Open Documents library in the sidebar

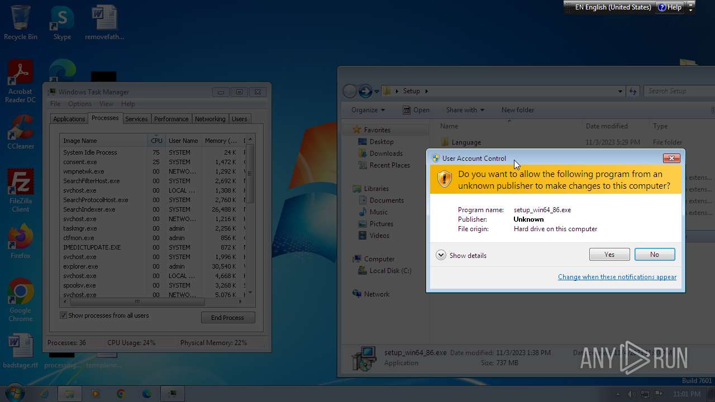pyautogui.click(x=387, y=200)
